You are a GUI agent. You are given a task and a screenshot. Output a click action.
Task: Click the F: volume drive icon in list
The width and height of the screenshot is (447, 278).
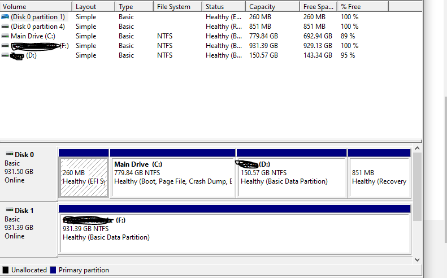pyautogui.click(x=5, y=46)
